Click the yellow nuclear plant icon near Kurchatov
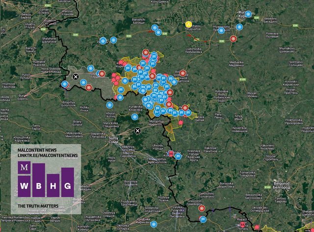The width and height of the screenshot is (314, 232). [188, 24]
